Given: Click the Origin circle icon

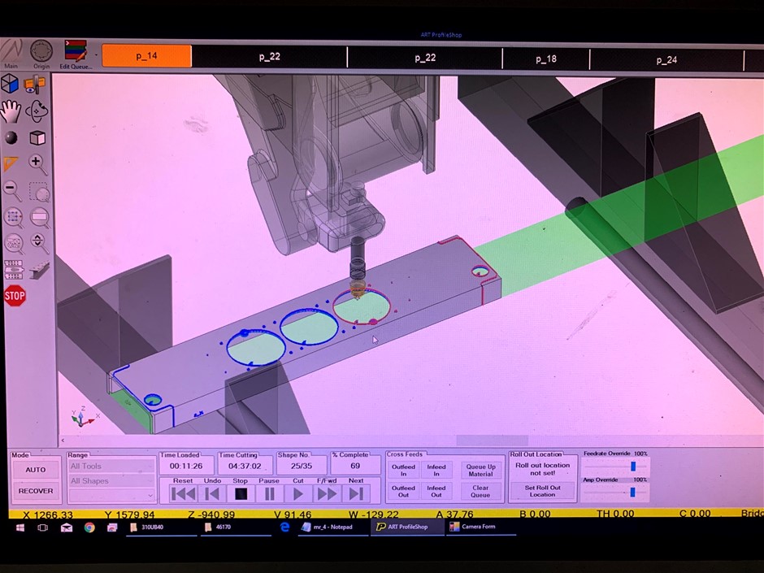Looking at the screenshot, I should tap(41, 54).
